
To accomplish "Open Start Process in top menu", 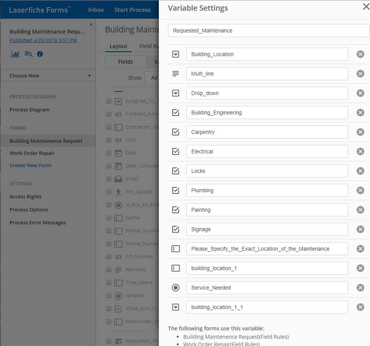I will click(x=132, y=10).
